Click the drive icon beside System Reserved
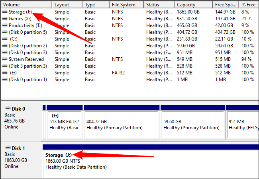 tap(5, 59)
